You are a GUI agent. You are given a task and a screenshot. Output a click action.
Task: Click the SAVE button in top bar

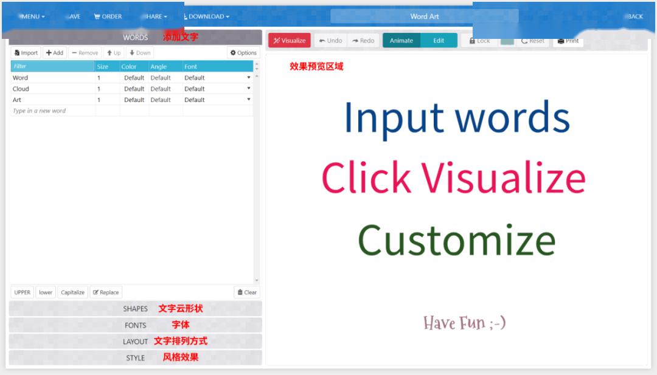[74, 16]
